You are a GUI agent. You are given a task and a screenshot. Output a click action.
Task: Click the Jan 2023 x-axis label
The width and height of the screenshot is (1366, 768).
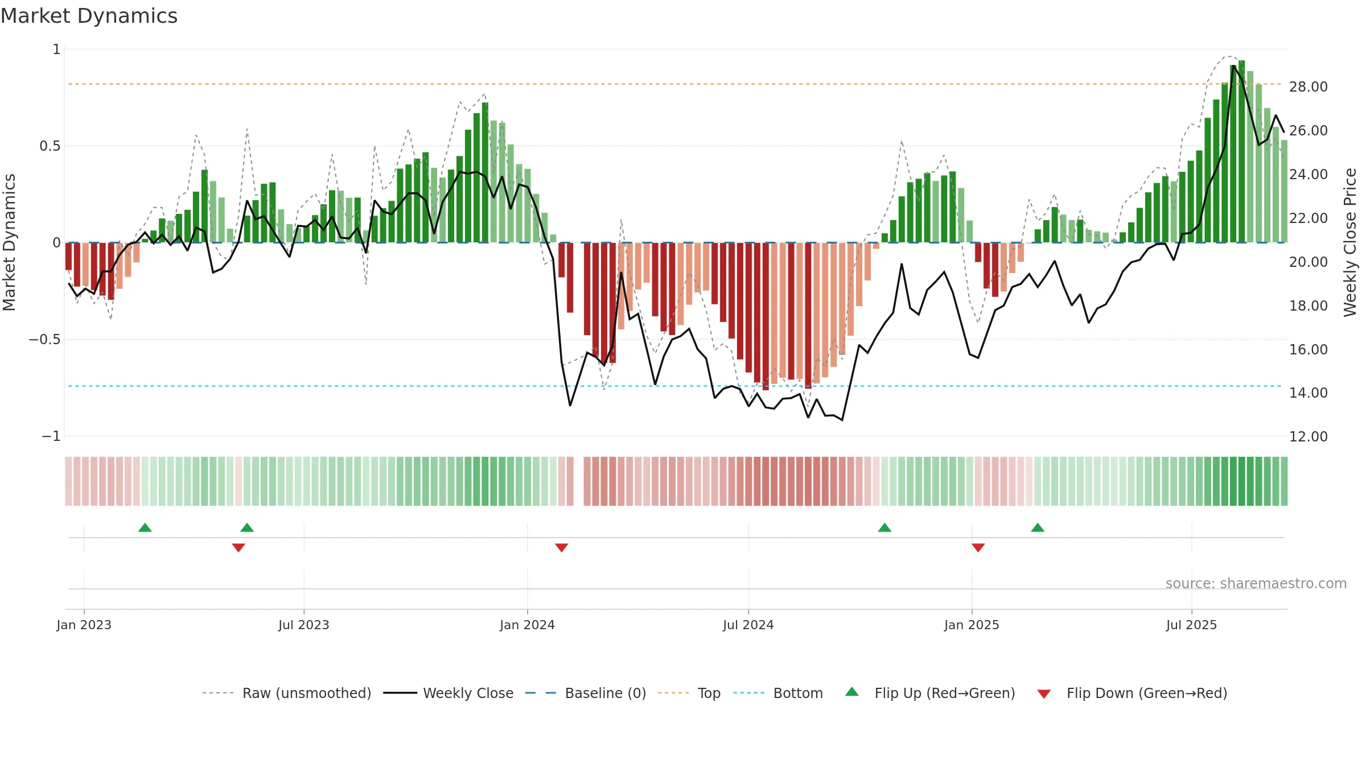pos(84,625)
